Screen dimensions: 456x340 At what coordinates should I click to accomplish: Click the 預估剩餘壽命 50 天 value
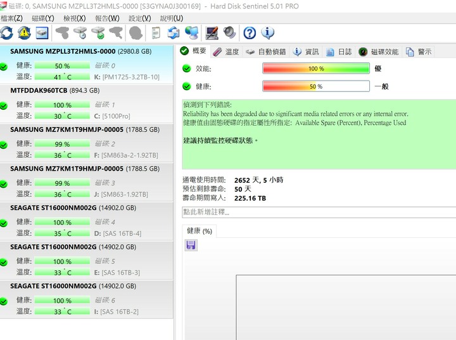click(243, 189)
